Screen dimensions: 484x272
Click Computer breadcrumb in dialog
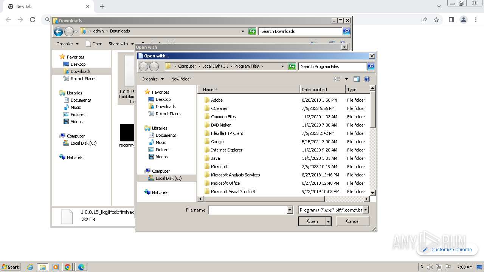187,66
